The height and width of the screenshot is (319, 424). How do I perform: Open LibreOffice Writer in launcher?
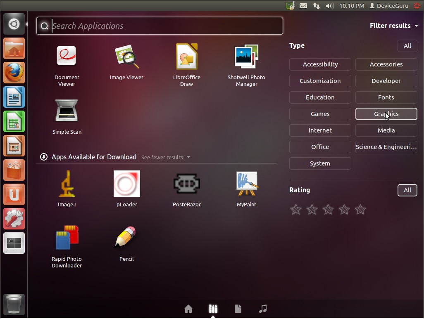click(14, 97)
